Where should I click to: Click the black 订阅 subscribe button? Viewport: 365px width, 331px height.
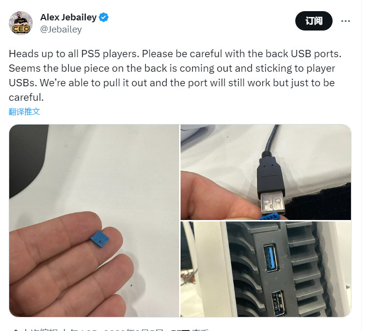[314, 21]
